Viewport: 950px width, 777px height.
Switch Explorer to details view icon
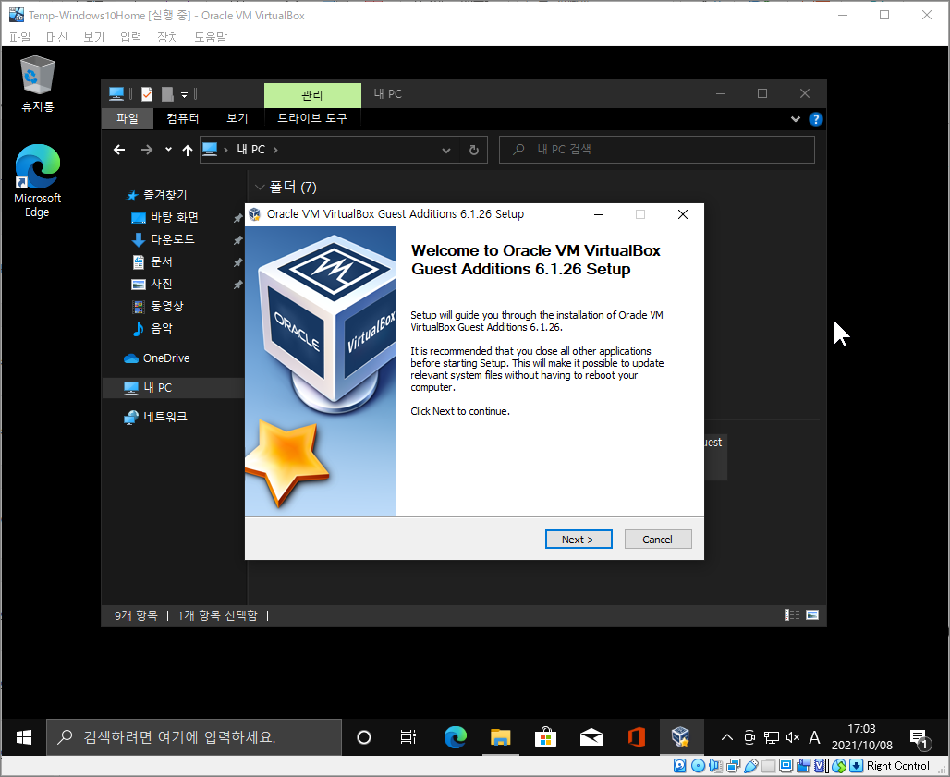(792, 615)
